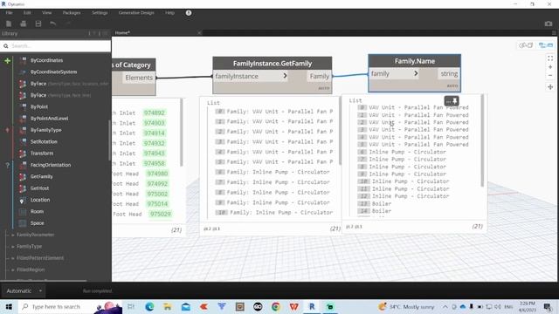Screen dimensions: 559x314
Task: Switch to graph view navigation
Action: point(546,45)
